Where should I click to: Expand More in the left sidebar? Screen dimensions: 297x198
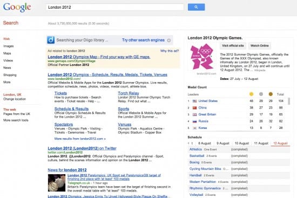(7, 82)
